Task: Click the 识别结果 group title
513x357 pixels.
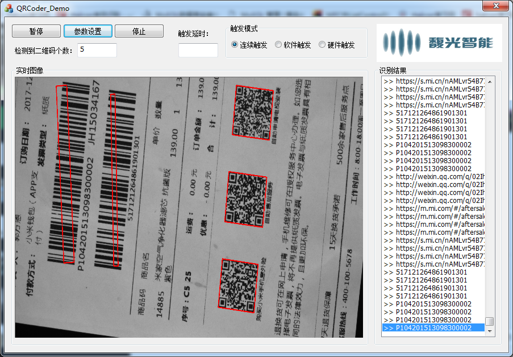Action: click(393, 70)
